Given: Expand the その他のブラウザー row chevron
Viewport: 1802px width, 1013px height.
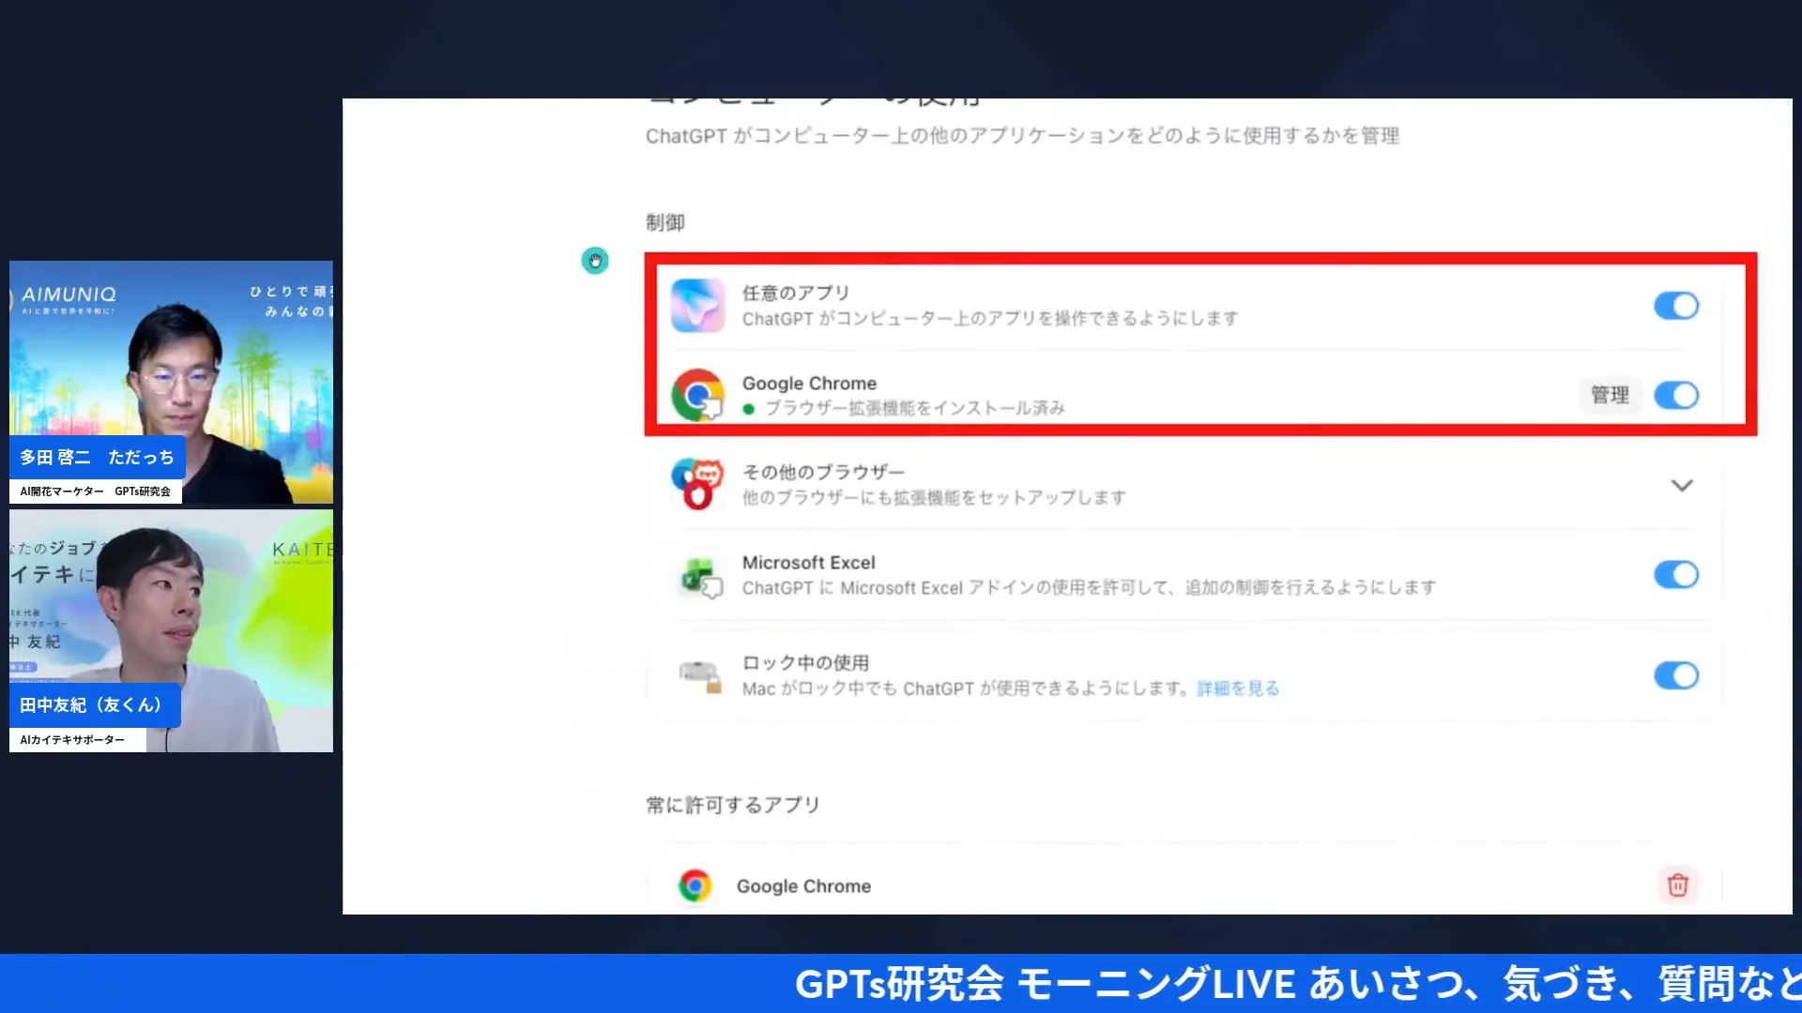Looking at the screenshot, I should [x=1682, y=485].
